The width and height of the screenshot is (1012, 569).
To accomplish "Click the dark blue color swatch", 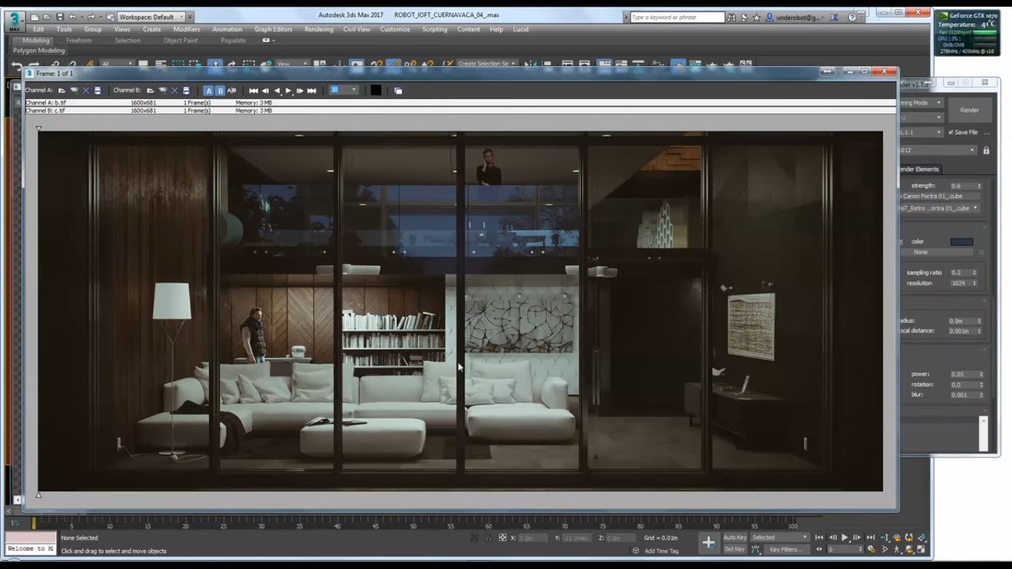I will (x=962, y=242).
